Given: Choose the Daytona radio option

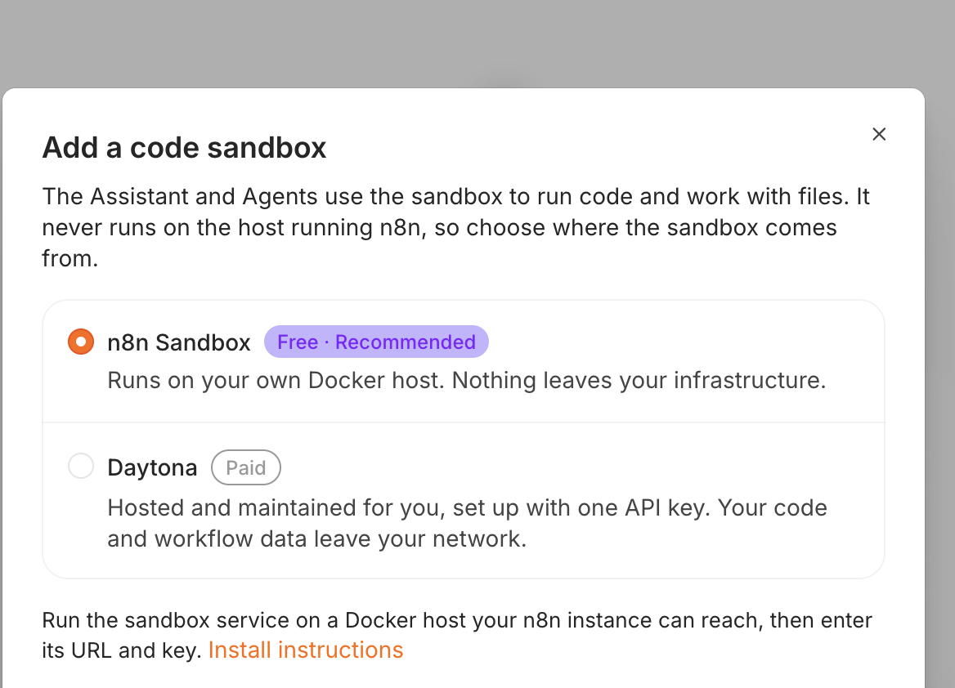Looking at the screenshot, I should (81, 467).
